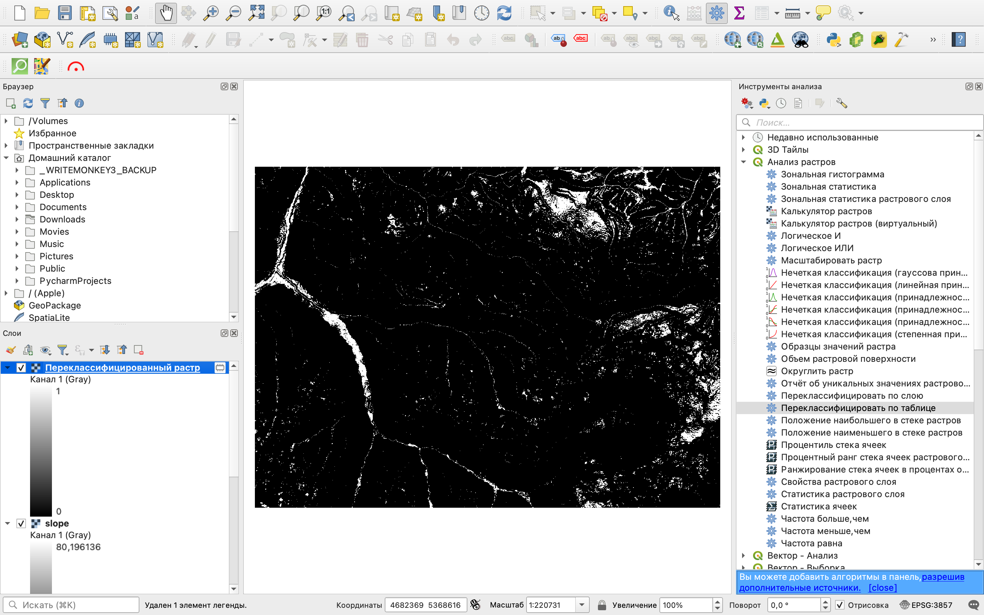The image size is (984, 615).
Task: Open the Processing history clock icon
Action: point(781,103)
